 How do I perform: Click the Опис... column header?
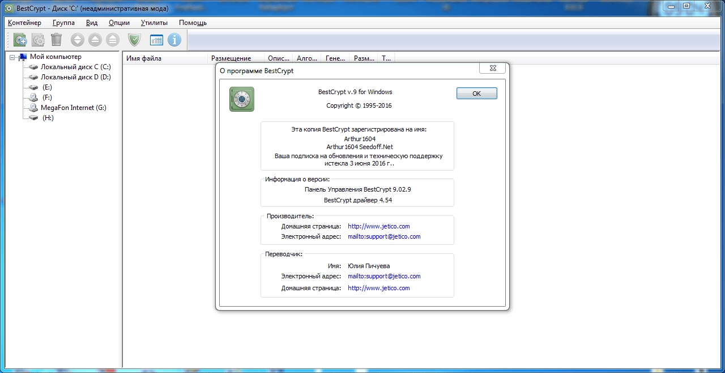[x=279, y=58]
